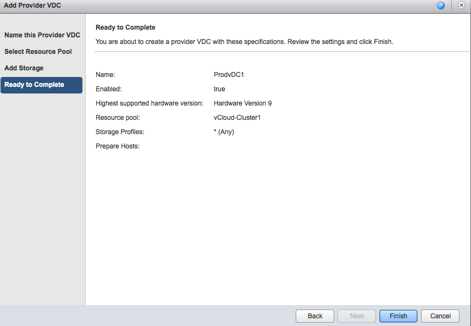Viewport: 471px width, 326px height.
Task: Navigate to the Add Storage step
Action: pyautogui.click(x=24, y=68)
